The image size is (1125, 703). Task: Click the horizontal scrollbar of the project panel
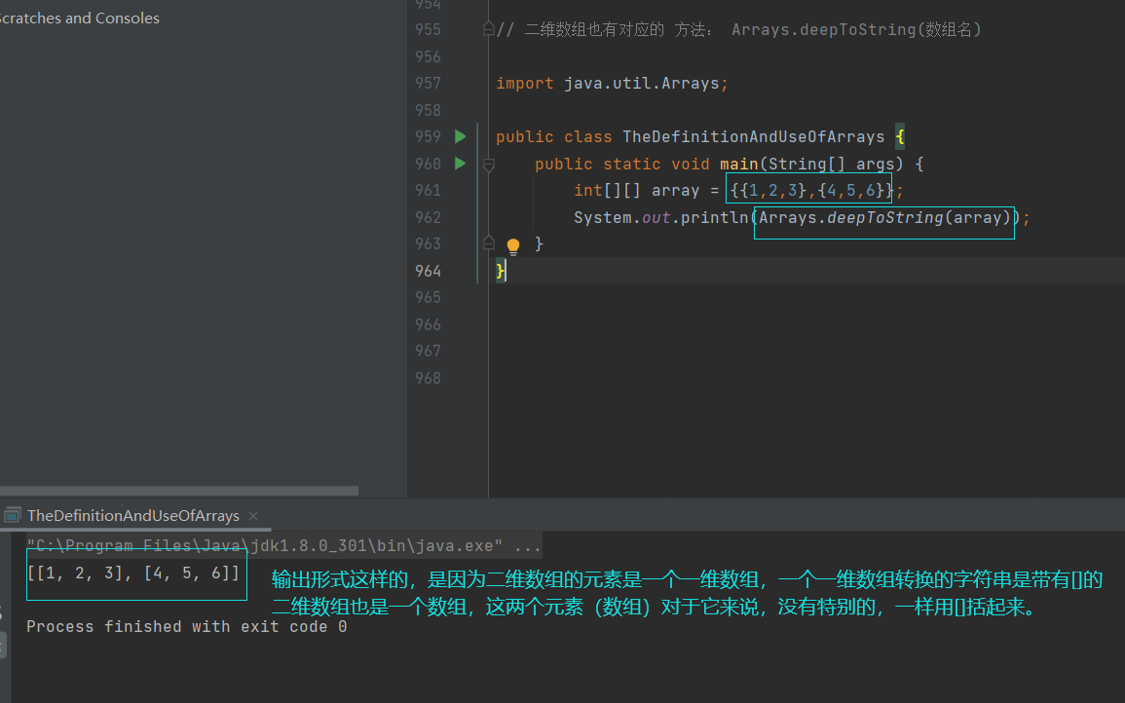(178, 491)
